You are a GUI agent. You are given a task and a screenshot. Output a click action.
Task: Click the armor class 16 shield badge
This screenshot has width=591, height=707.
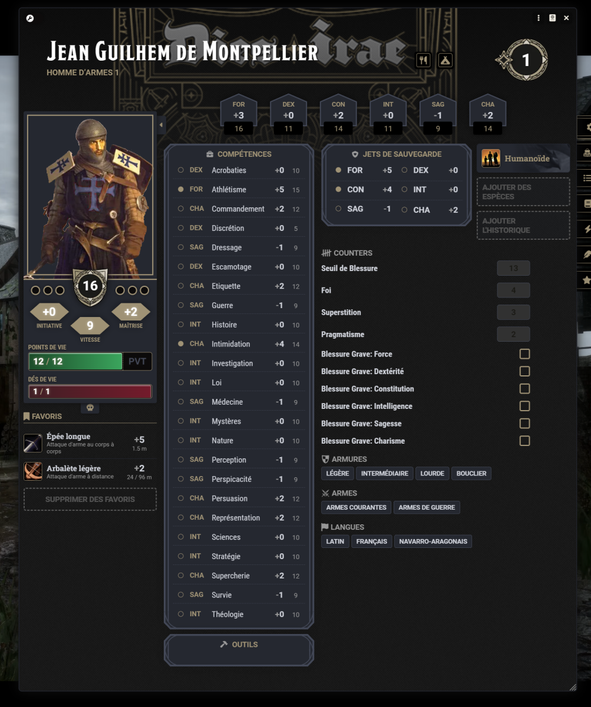tap(90, 286)
